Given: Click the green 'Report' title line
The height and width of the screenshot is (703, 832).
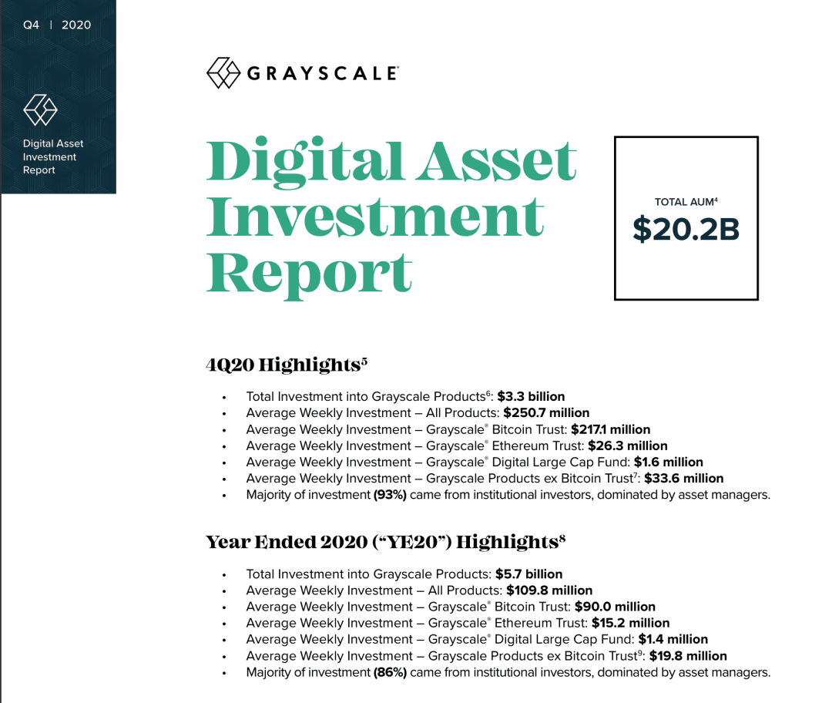Looking at the screenshot, I should click(x=309, y=275).
